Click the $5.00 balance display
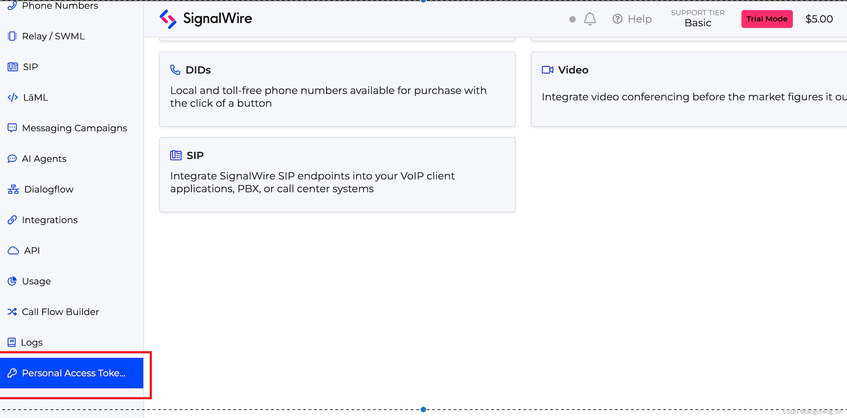Viewport: 847px width, 418px height. pos(819,19)
